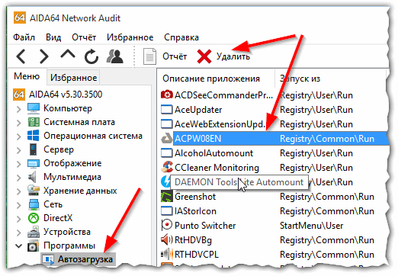The width and height of the screenshot is (398, 276).
Task: Click the Отображение display icon
Action: coord(34,163)
